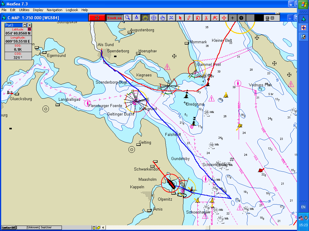Open the Windows Start button
Image resolution: width=309 pixels, height=231 pixels.
[303, 4]
